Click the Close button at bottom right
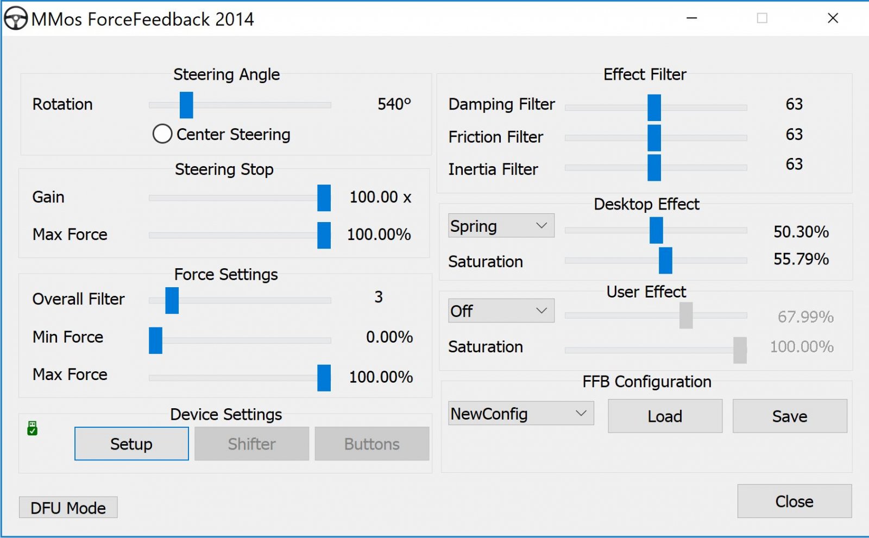869x538 pixels. [x=794, y=501]
